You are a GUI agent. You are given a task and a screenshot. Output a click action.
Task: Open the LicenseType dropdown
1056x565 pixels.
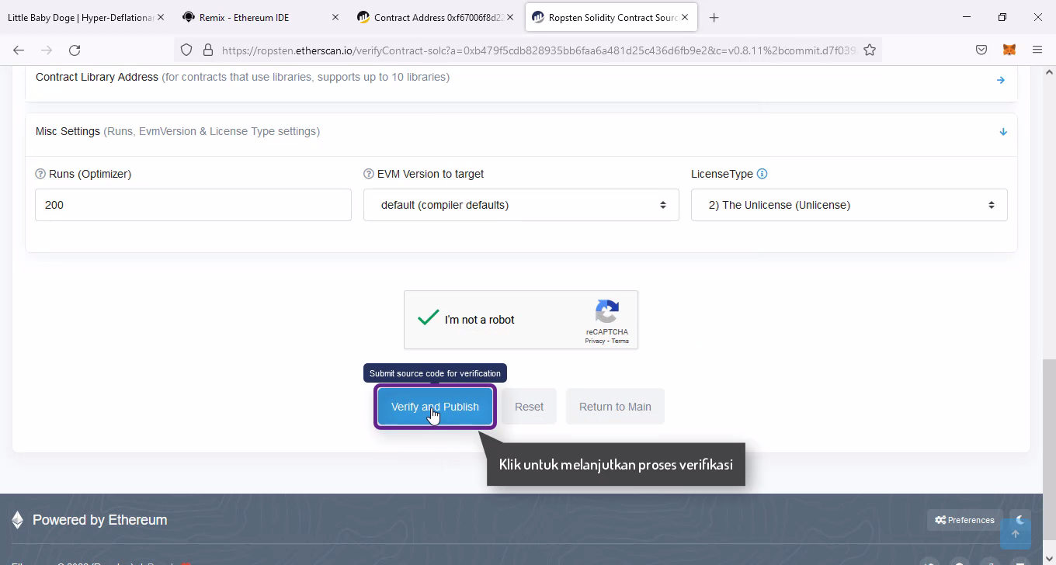(x=849, y=205)
